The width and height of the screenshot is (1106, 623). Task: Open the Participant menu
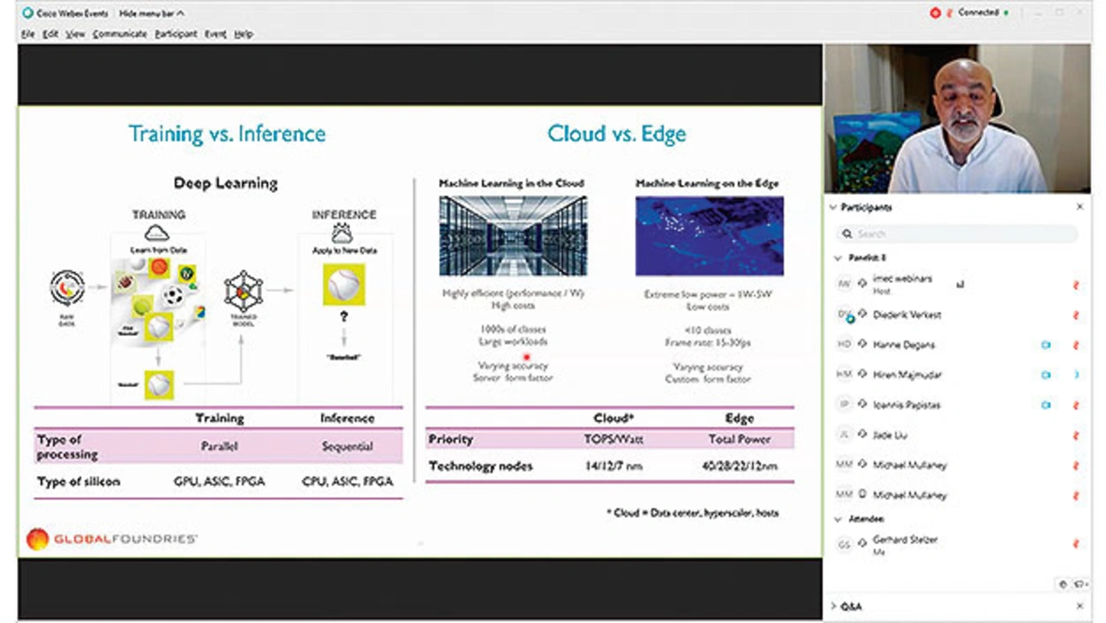175,34
